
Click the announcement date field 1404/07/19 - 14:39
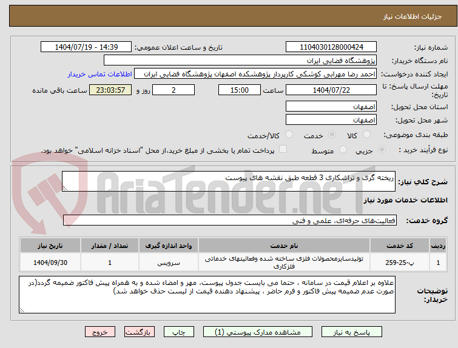click(86, 47)
